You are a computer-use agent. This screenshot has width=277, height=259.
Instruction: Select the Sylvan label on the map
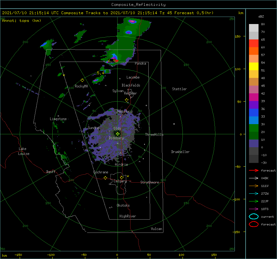click(118, 91)
